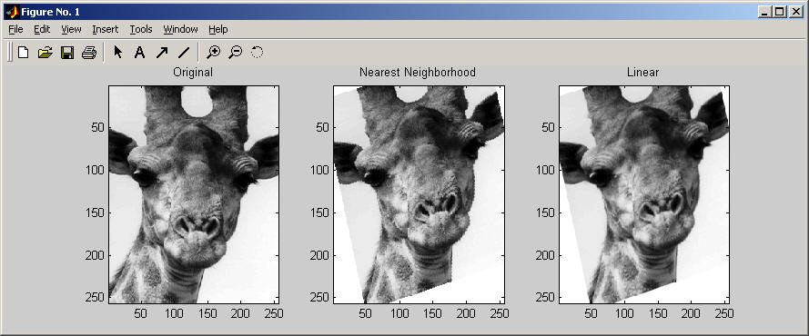Screen dimensions: 809x336
Task: Activate the Rotate 3D tool
Action: tap(257, 52)
